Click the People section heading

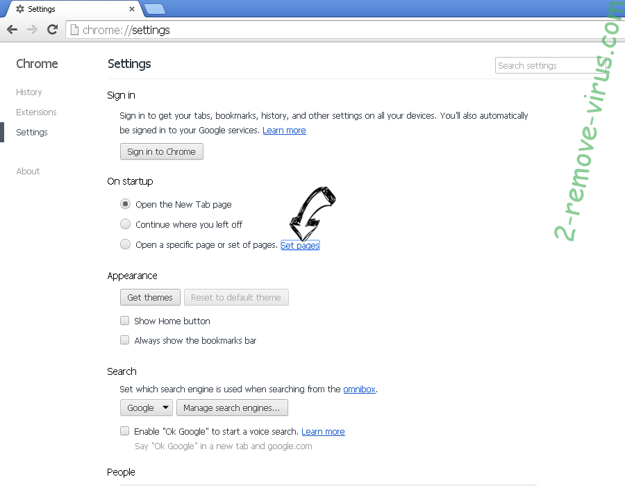coord(121,472)
